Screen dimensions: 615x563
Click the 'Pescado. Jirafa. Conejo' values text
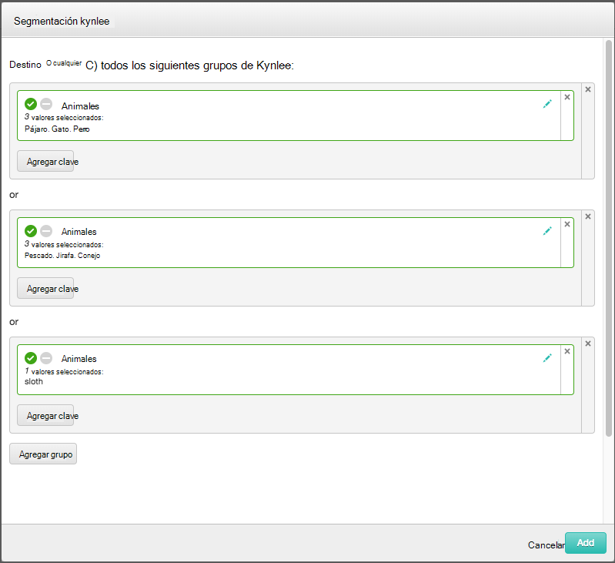(62, 256)
